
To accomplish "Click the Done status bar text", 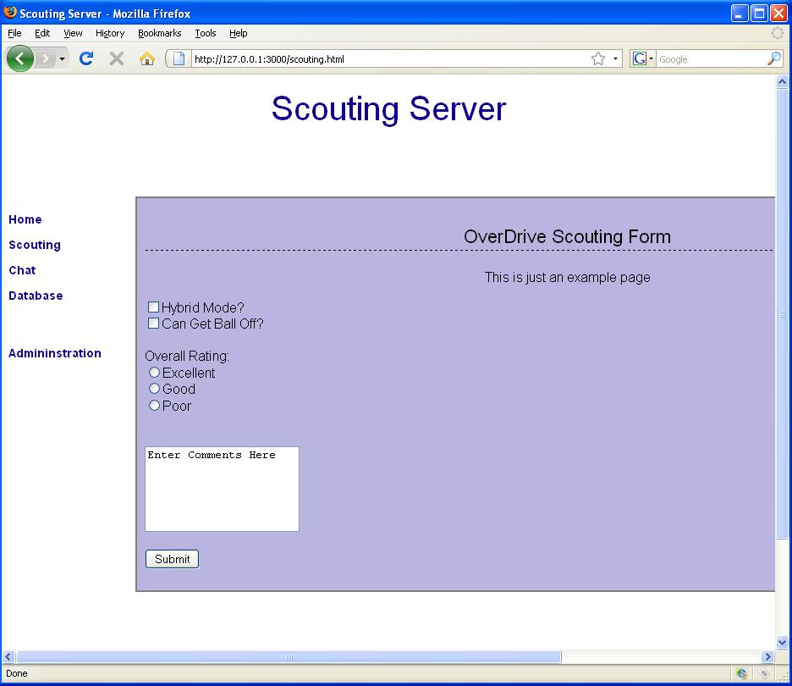I will [x=17, y=673].
